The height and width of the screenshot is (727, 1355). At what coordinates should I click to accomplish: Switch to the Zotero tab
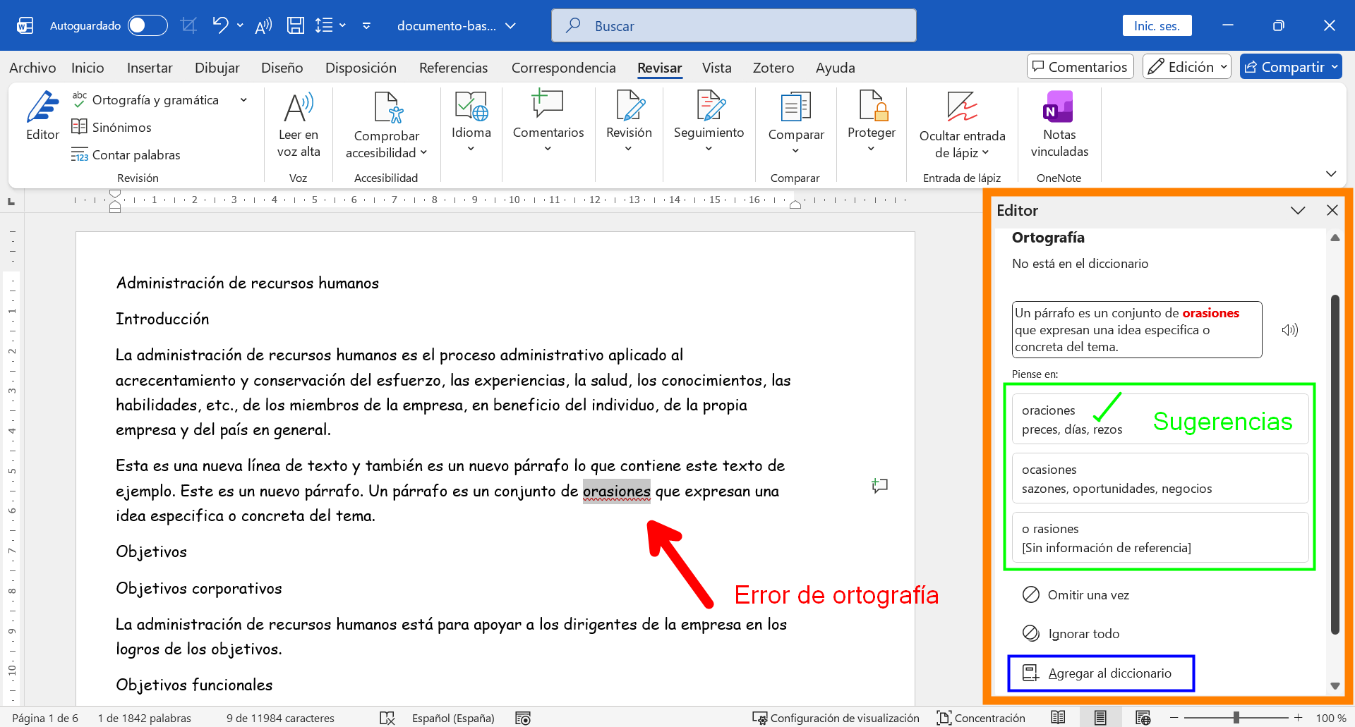[x=773, y=68]
